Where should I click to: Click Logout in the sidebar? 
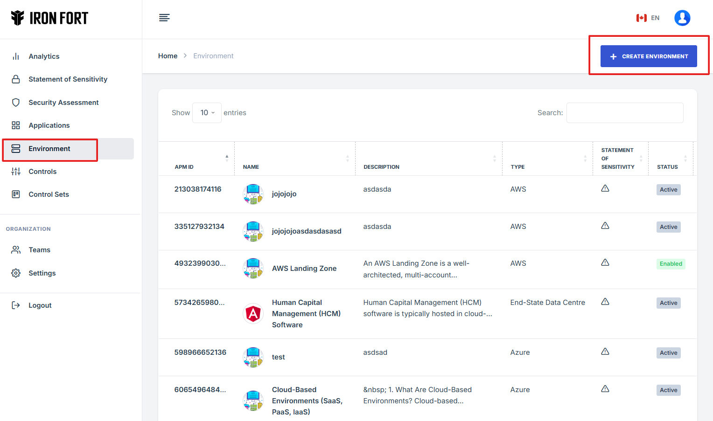click(40, 305)
